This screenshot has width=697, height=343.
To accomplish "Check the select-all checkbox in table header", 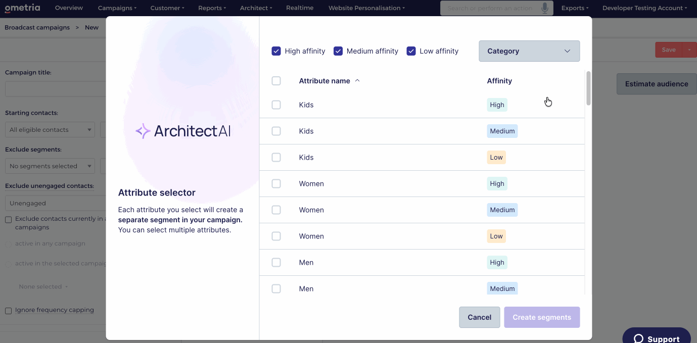I will pos(276,81).
